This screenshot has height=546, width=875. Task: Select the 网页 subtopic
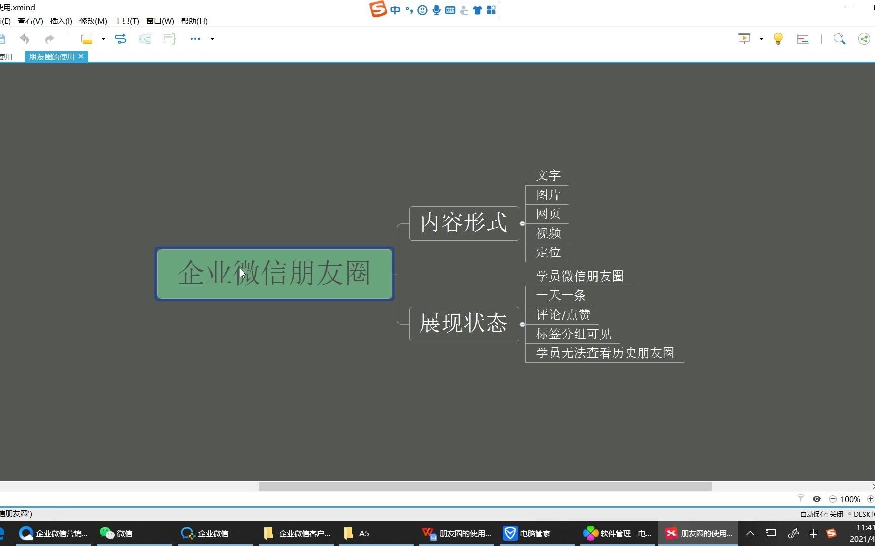click(548, 214)
